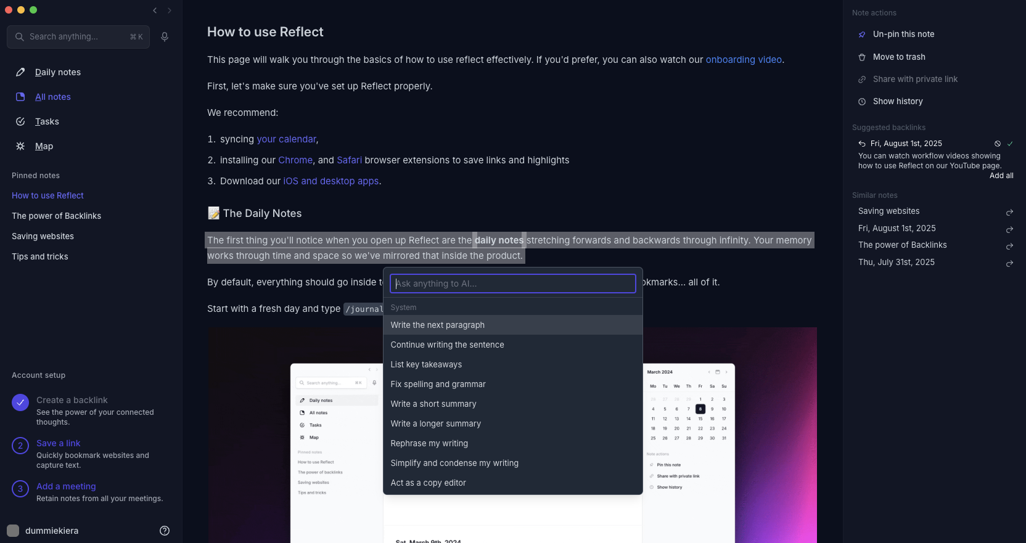
Task: Click the clock icon for history
Action: [x=862, y=102]
